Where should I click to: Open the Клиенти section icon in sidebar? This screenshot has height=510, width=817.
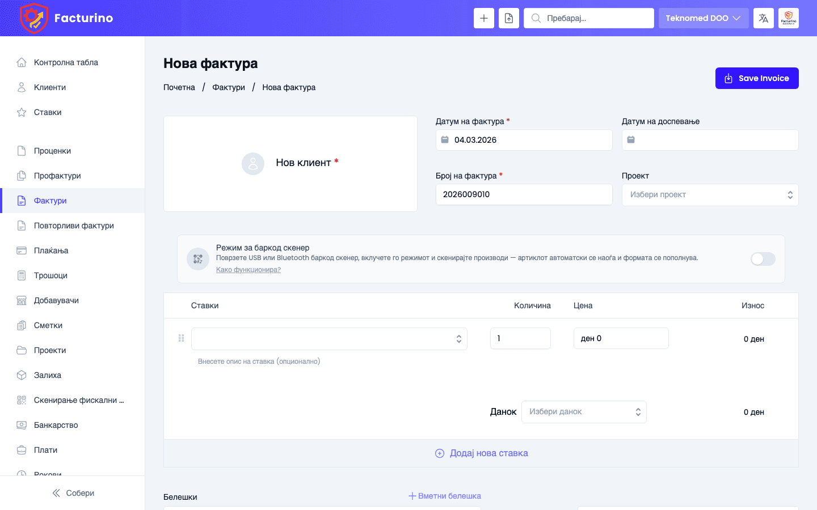(22, 87)
